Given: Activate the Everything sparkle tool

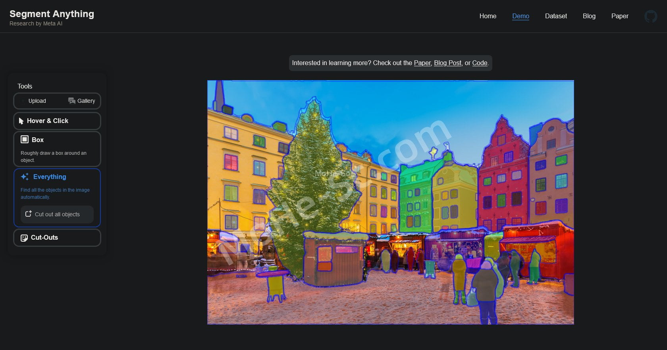Looking at the screenshot, I should [50, 177].
